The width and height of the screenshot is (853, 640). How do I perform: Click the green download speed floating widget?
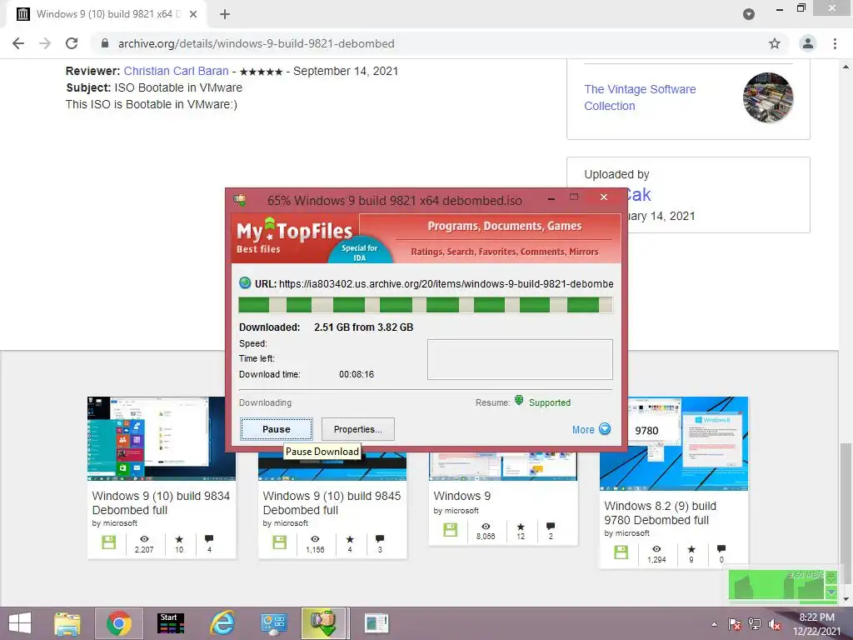tap(783, 585)
